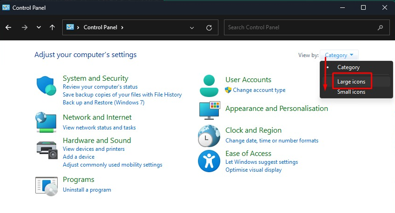
Task: Open the Hardware and Sound printer icon
Action: tap(47, 150)
